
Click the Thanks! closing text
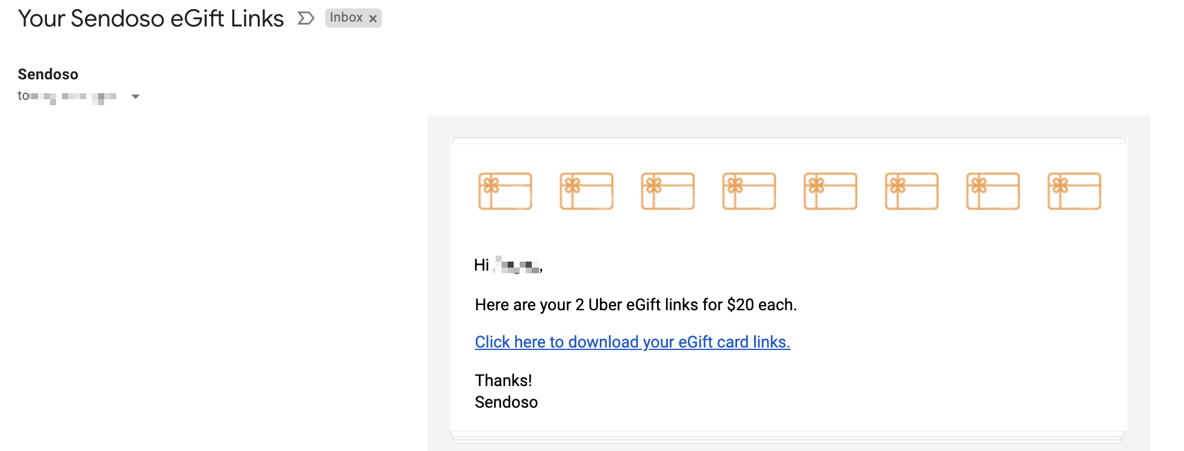click(504, 380)
